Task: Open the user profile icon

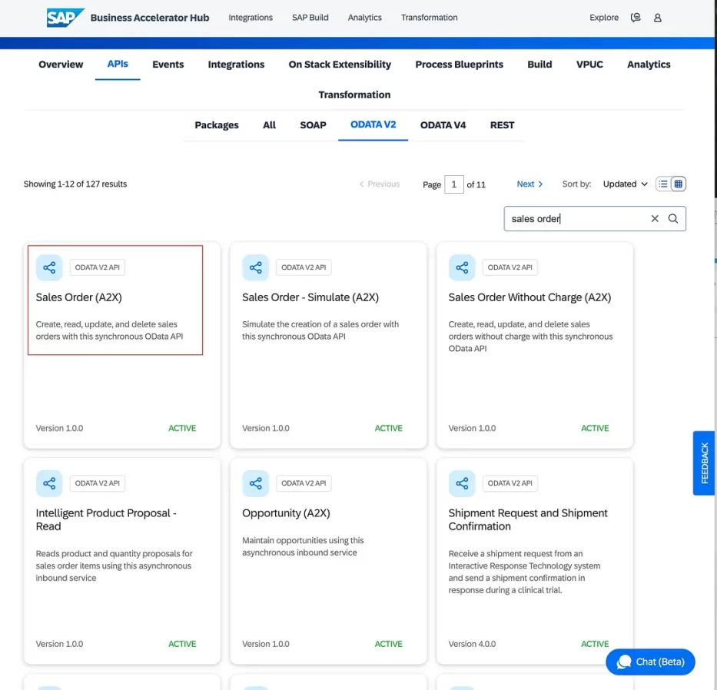Action: point(658,18)
